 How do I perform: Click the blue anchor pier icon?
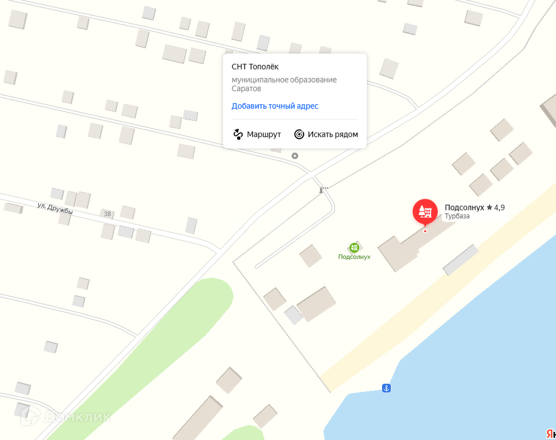pyautogui.click(x=386, y=388)
